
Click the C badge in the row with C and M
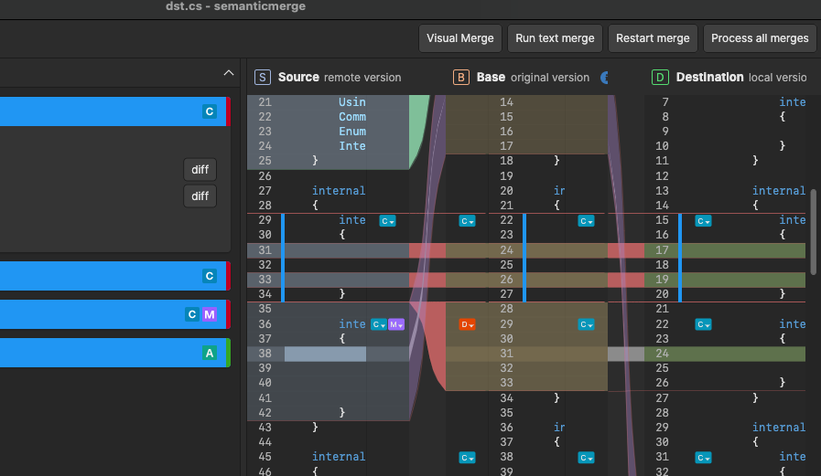pyautogui.click(x=192, y=314)
